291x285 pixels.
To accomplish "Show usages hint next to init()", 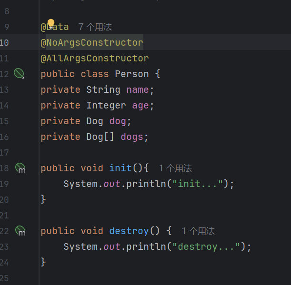I will (x=175, y=168).
